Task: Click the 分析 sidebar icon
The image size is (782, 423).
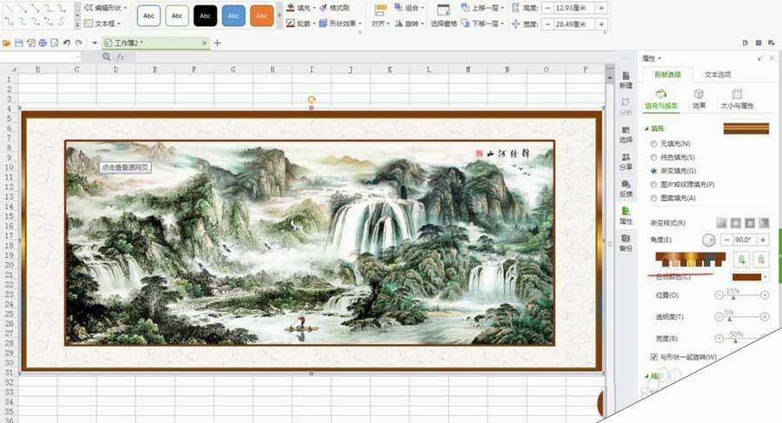Action: click(626, 107)
